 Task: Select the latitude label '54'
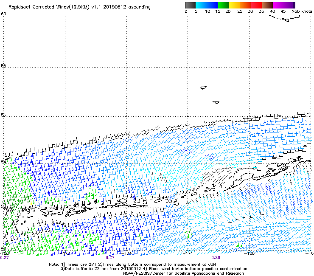pyautogui.click(x=3, y=162)
